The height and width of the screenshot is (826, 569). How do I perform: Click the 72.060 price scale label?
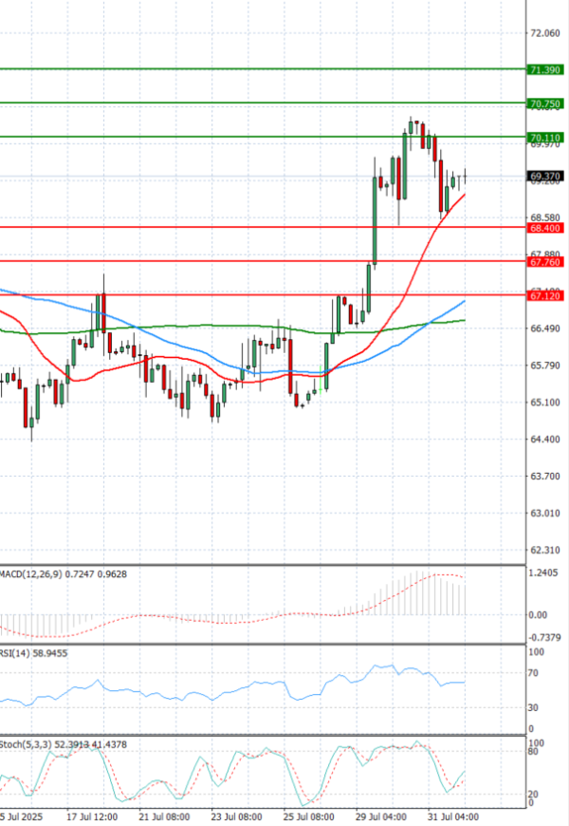click(544, 33)
